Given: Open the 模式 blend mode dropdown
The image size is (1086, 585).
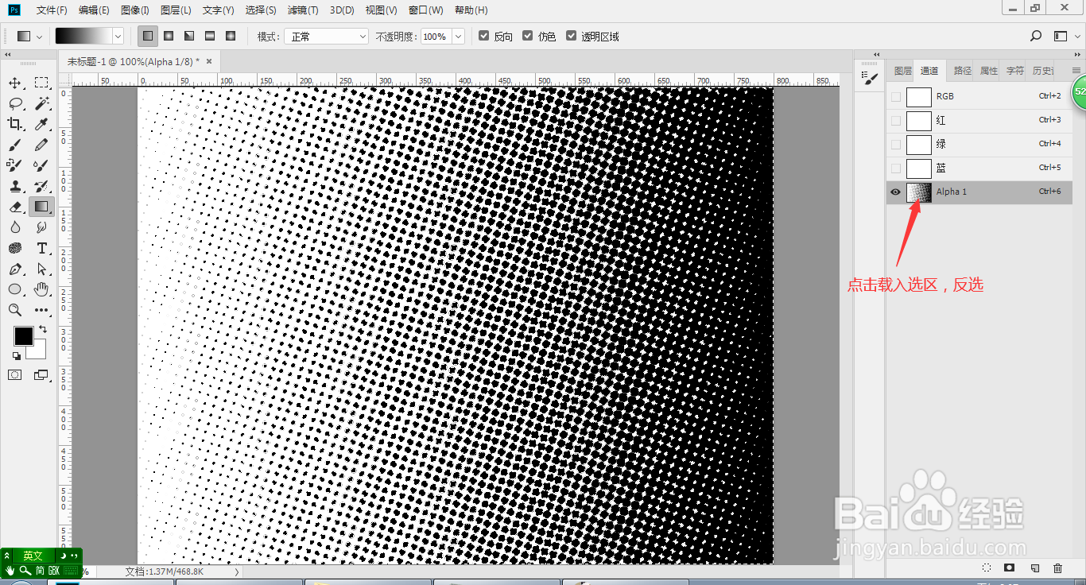Looking at the screenshot, I should click(327, 36).
